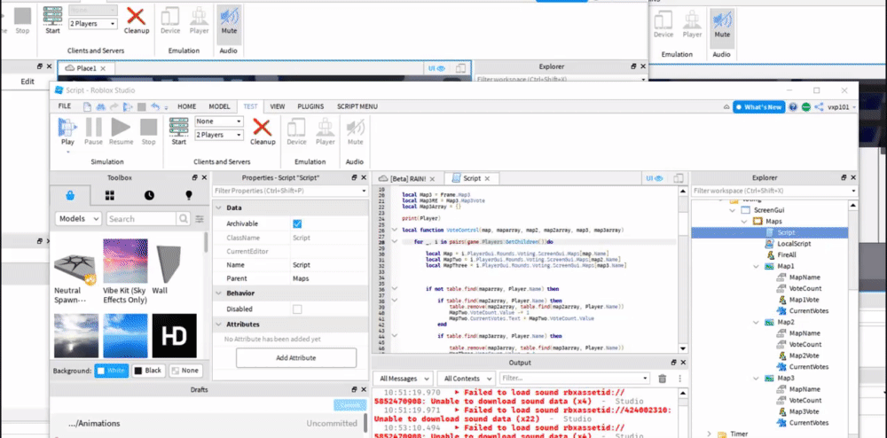Click the Pause simulation button
Image resolution: width=887 pixels, height=438 pixels.
93,131
